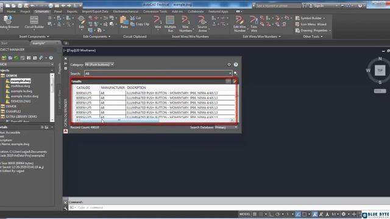Image resolution: width=390 pixels, height=219 pixels.
Task: Switch to the Home ribbon tab
Action: [x=11, y=12]
